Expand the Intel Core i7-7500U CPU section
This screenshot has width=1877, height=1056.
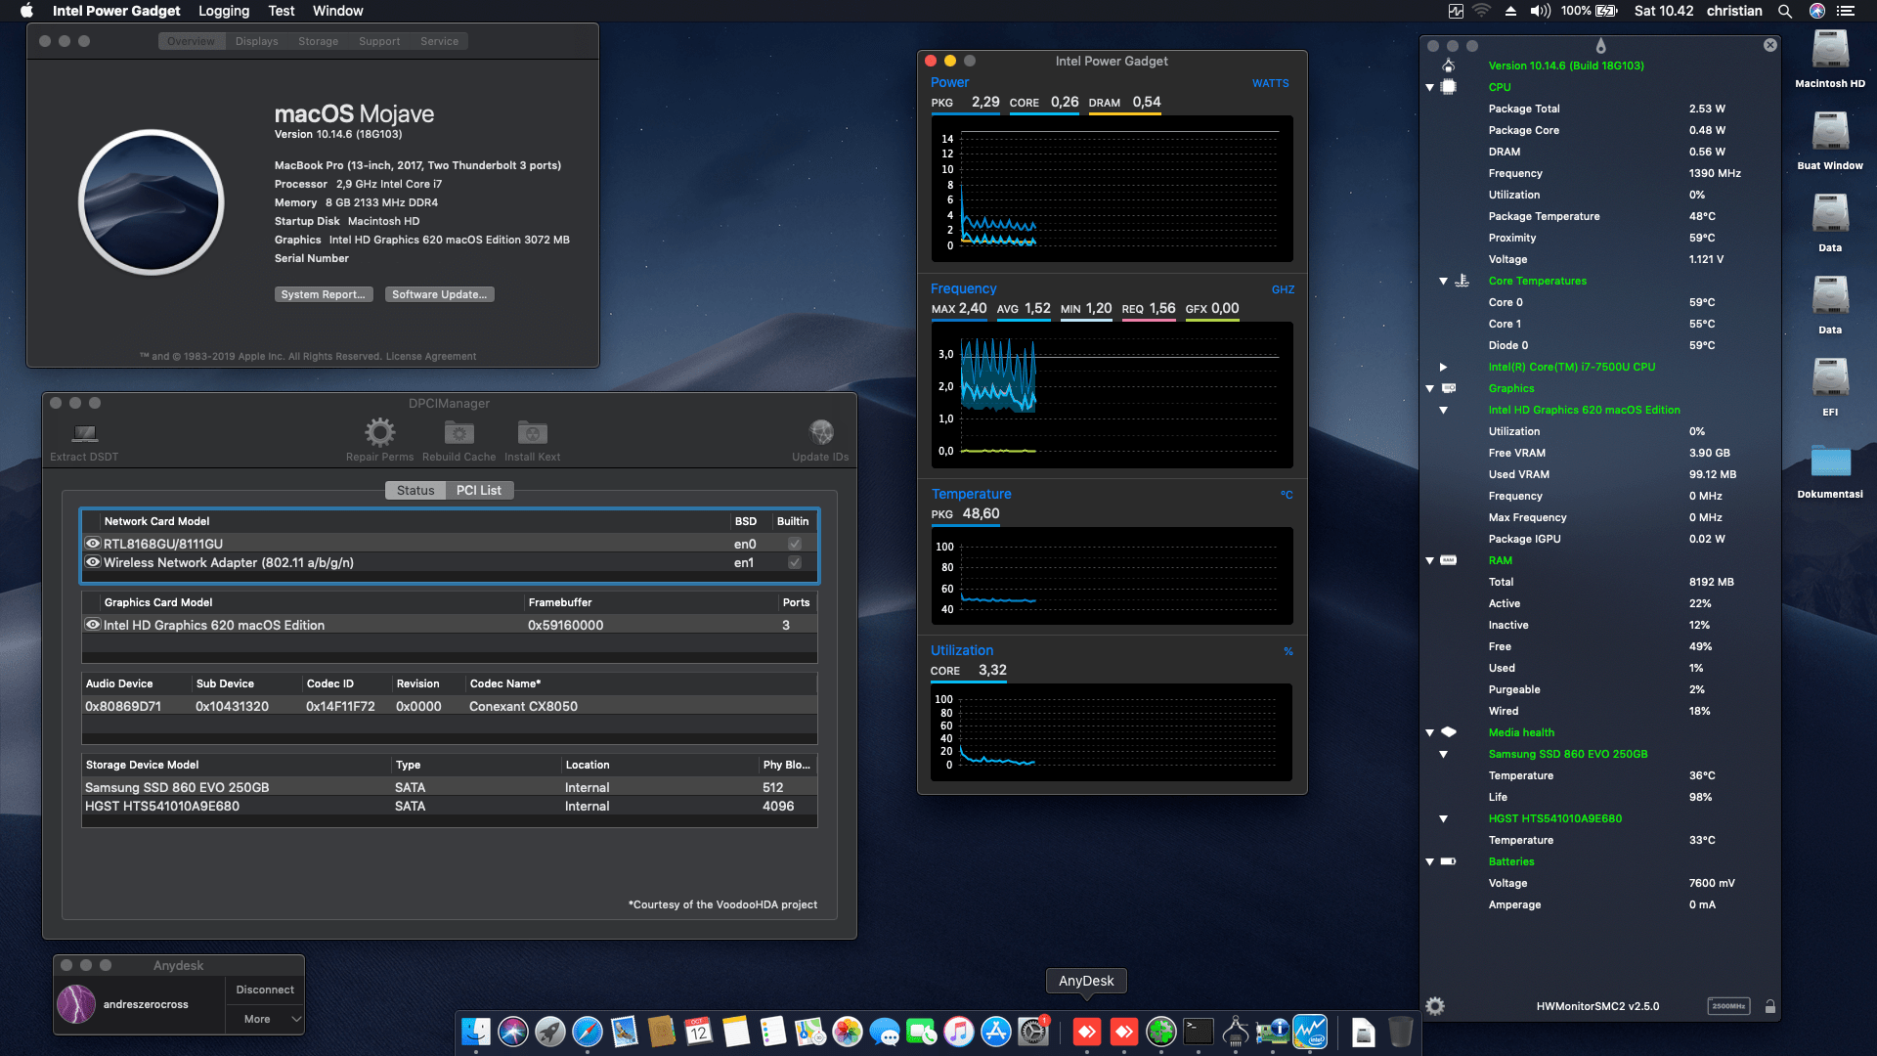pyautogui.click(x=1444, y=367)
